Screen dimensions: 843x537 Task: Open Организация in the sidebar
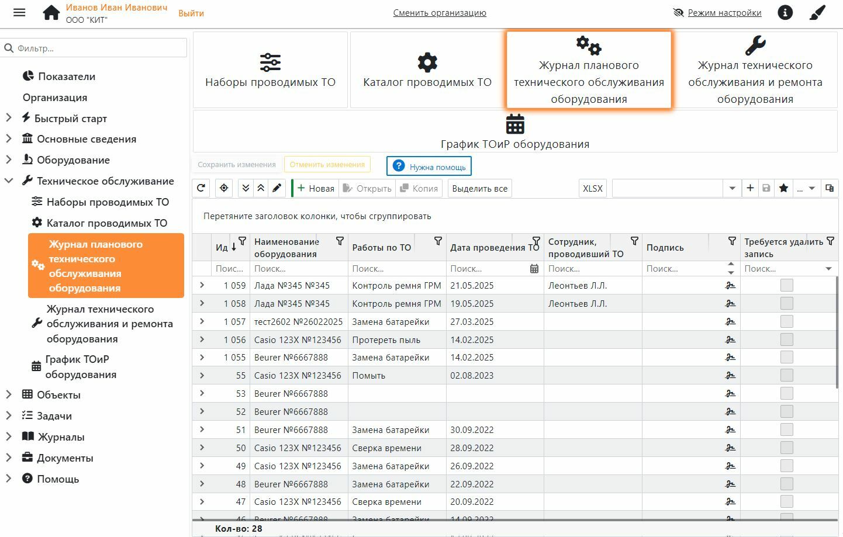pyautogui.click(x=55, y=97)
